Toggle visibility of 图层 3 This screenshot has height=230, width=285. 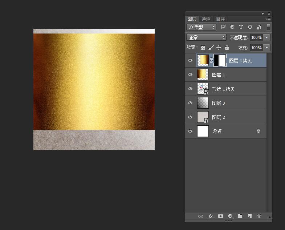pos(190,103)
